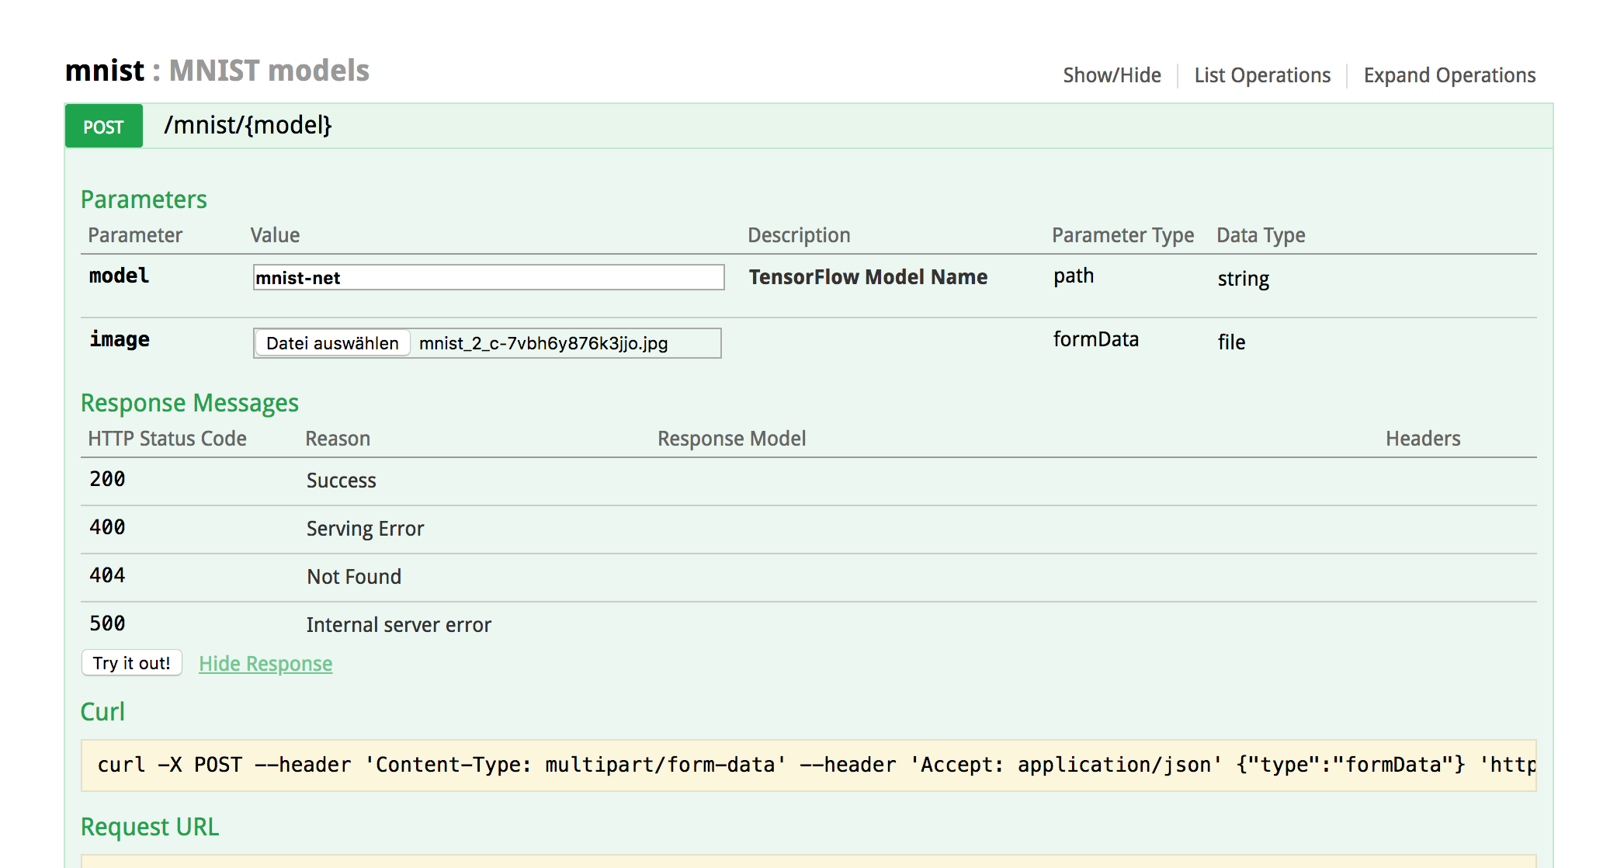The width and height of the screenshot is (1610, 868).
Task: Click the Request URL heading
Action: tap(150, 827)
